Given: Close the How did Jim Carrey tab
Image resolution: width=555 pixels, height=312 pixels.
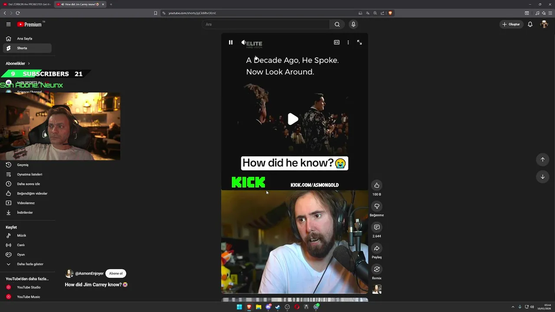Looking at the screenshot, I should click(103, 4).
